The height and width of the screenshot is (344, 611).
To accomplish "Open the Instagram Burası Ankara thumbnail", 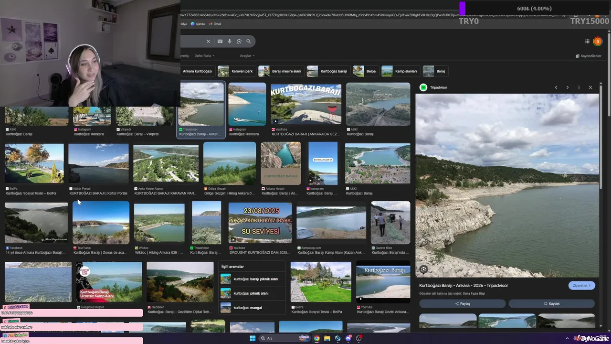I will 323,164.
